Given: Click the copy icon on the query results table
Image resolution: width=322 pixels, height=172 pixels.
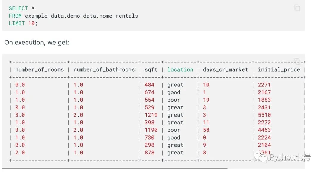Looking at the screenshot, I should 297,61.
